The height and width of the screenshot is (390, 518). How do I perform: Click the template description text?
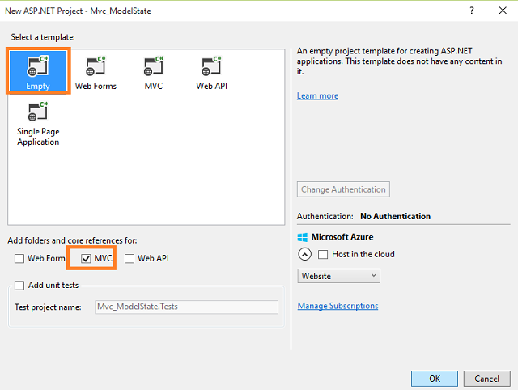tap(399, 61)
